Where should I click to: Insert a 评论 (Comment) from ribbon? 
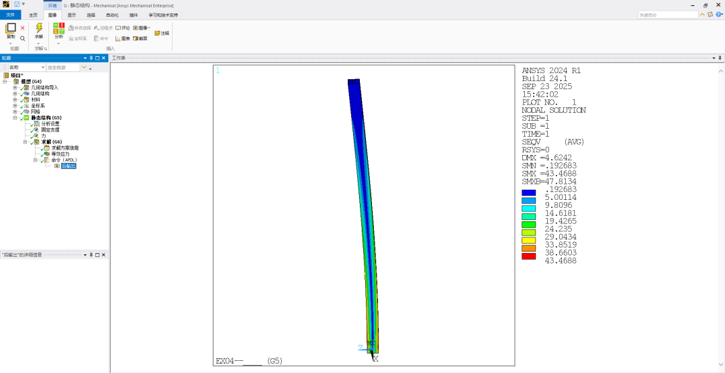pos(123,28)
